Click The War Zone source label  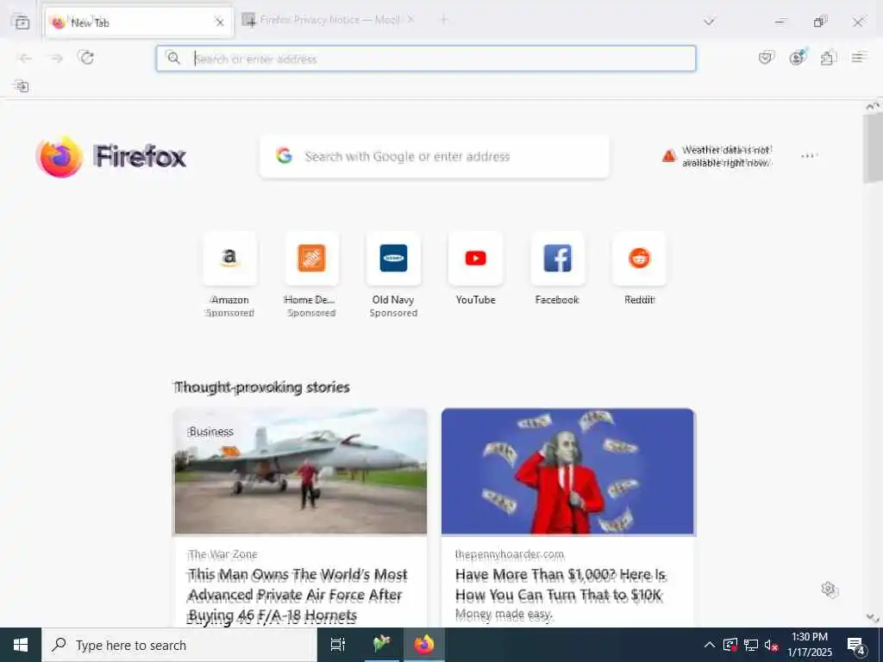[x=222, y=554]
